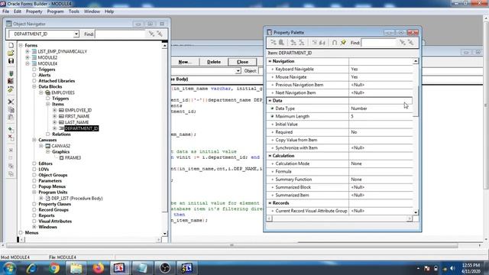Expand the MODULE2 node
Image resolution: width=489 pixels, height=275 pixels.
(28, 58)
